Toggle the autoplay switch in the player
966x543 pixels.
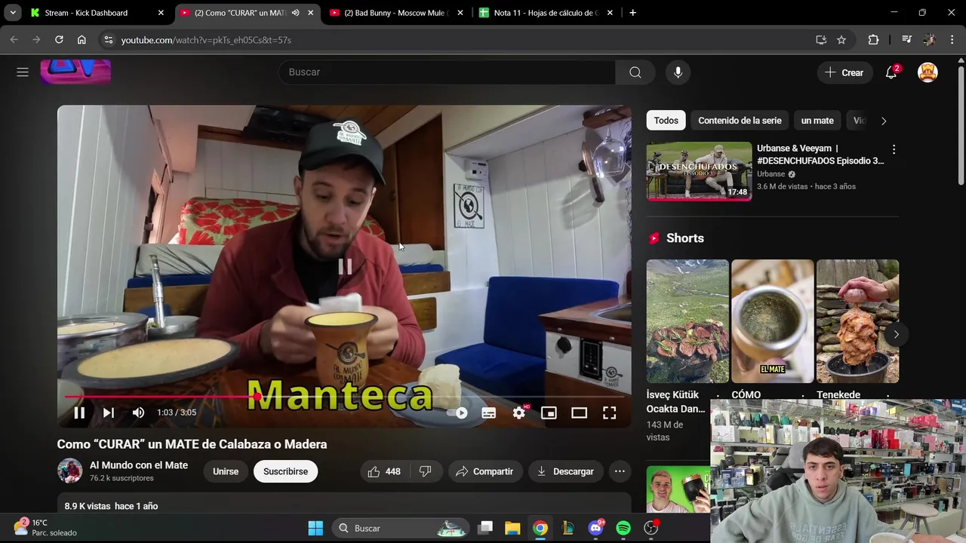click(x=457, y=413)
